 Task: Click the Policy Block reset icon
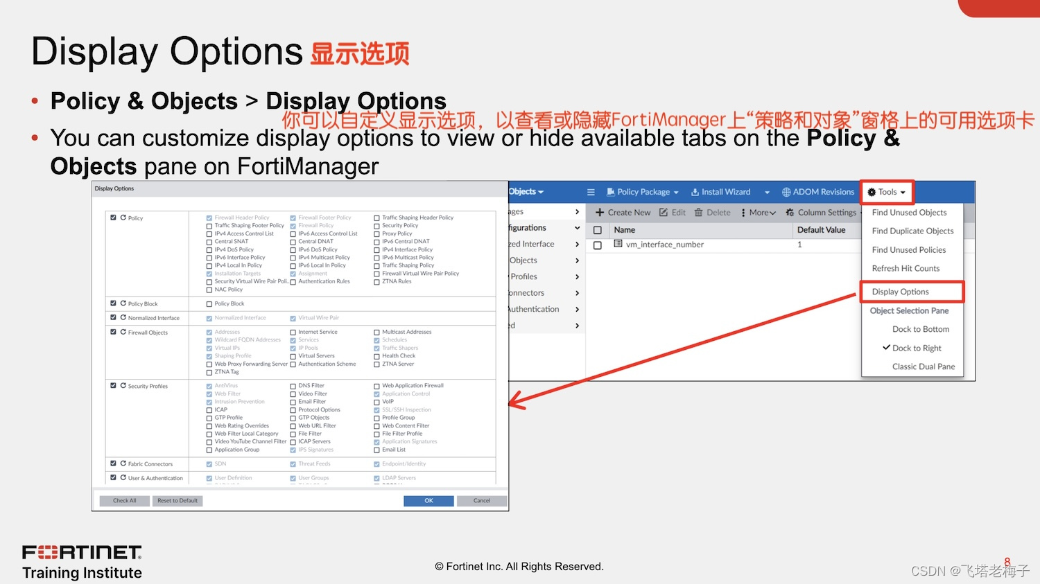click(123, 303)
